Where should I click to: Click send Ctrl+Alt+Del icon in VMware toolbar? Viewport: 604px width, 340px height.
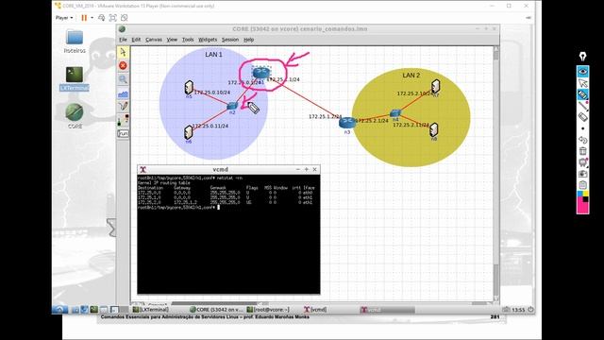coord(101,18)
